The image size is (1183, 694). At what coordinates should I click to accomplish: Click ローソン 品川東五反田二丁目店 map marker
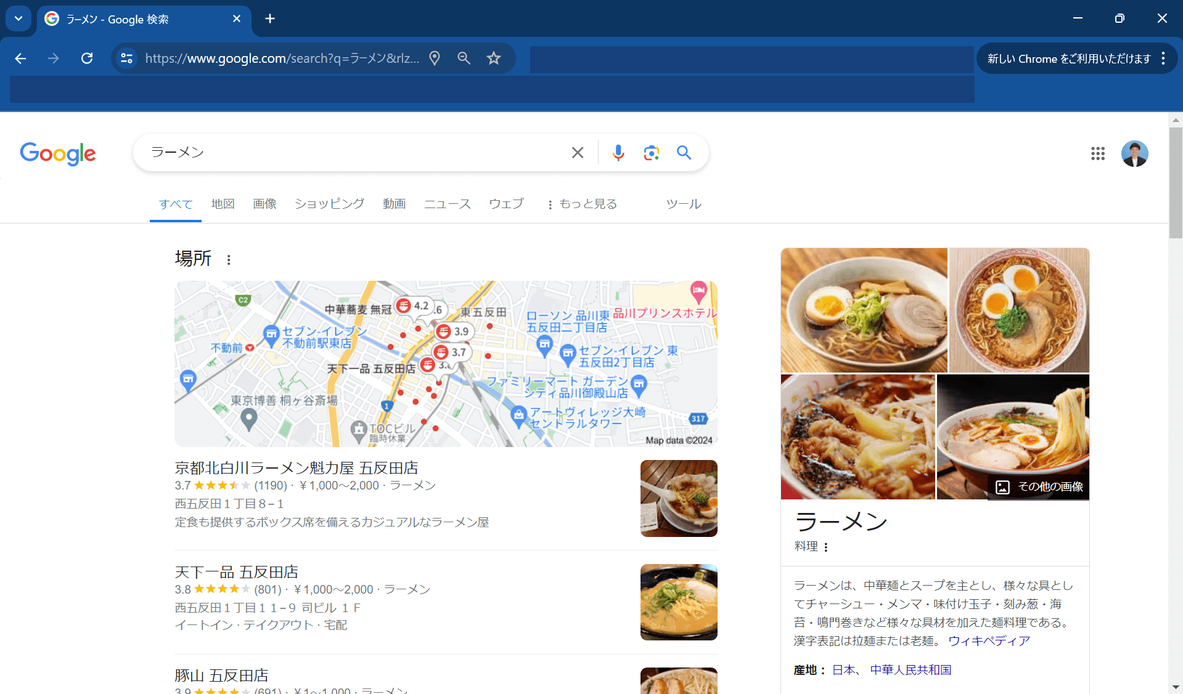click(544, 346)
